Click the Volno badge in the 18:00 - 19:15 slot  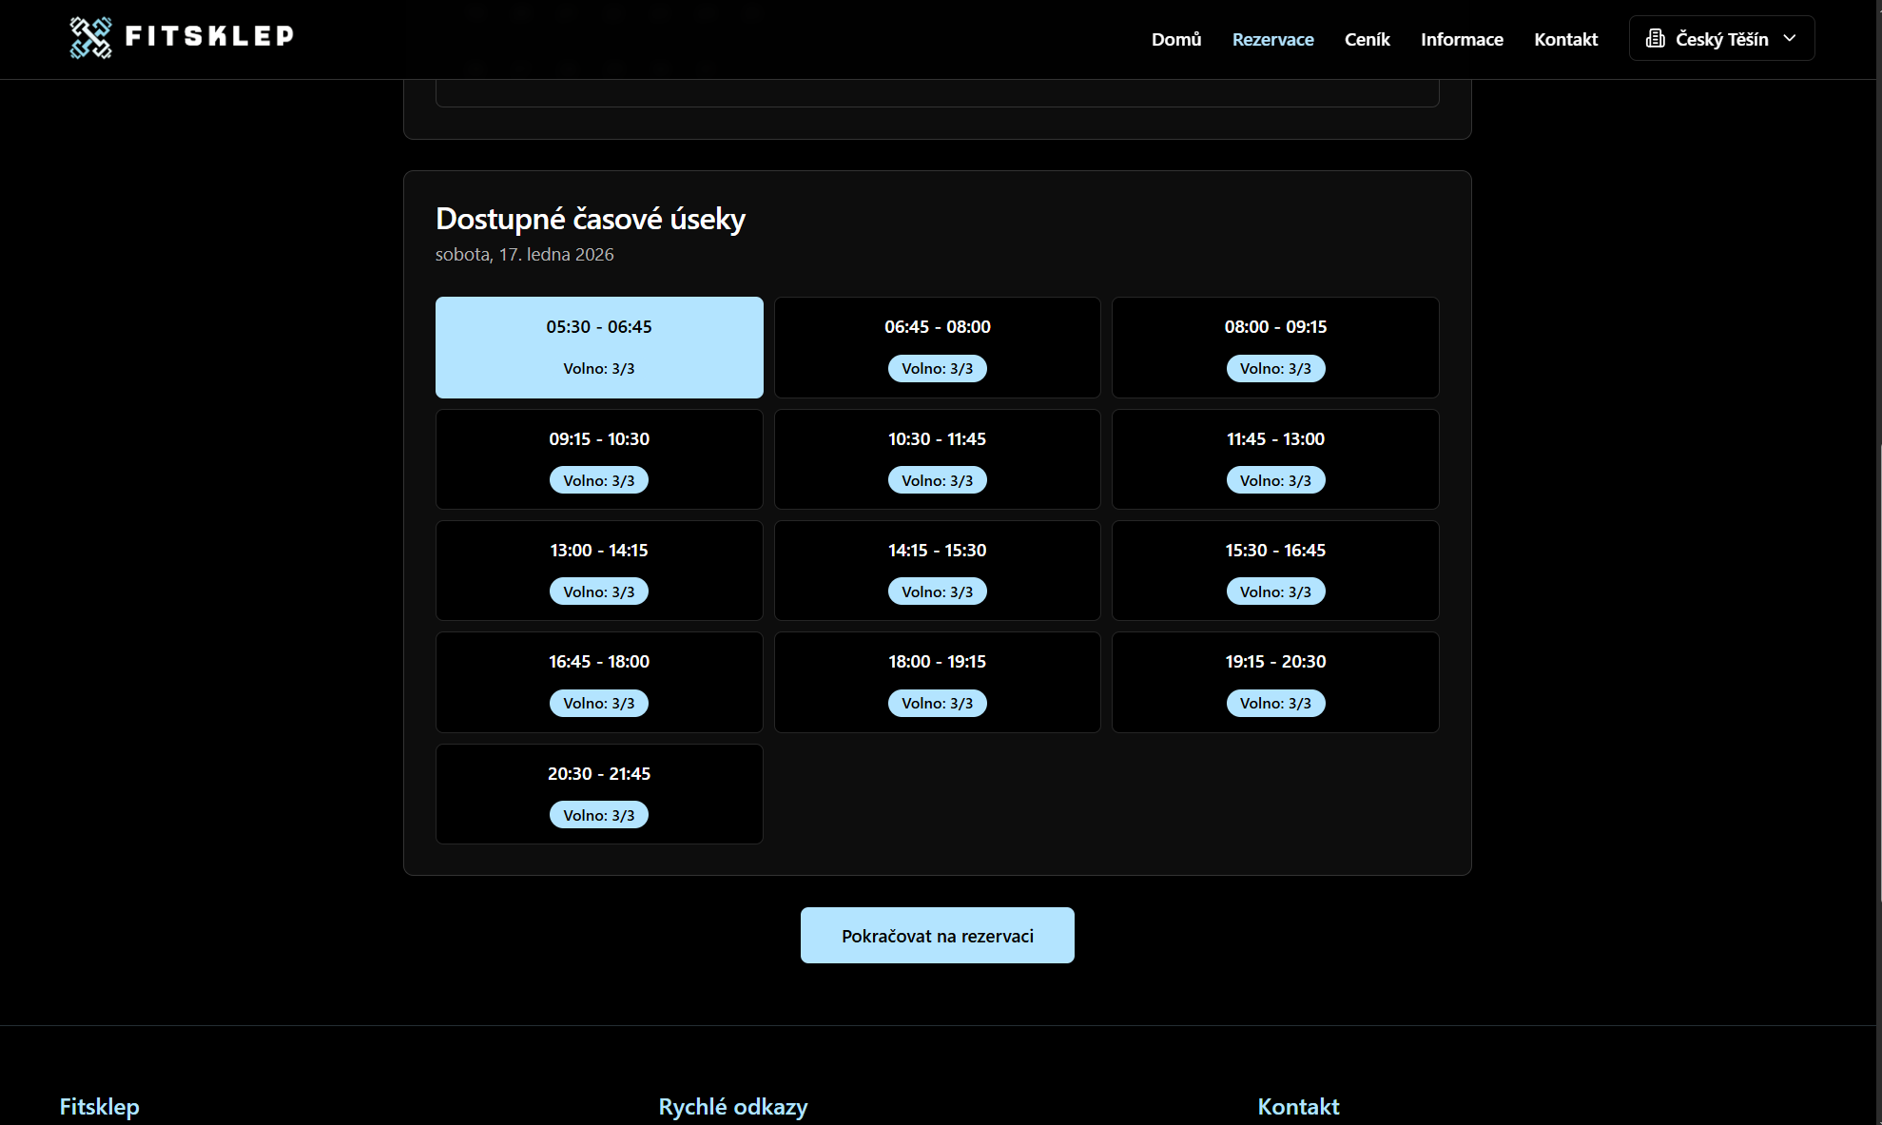click(937, 704)
